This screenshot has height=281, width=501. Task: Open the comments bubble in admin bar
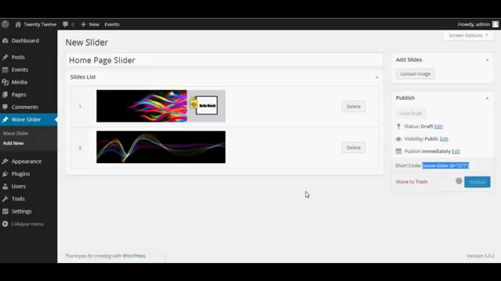(x=65, y=24)
